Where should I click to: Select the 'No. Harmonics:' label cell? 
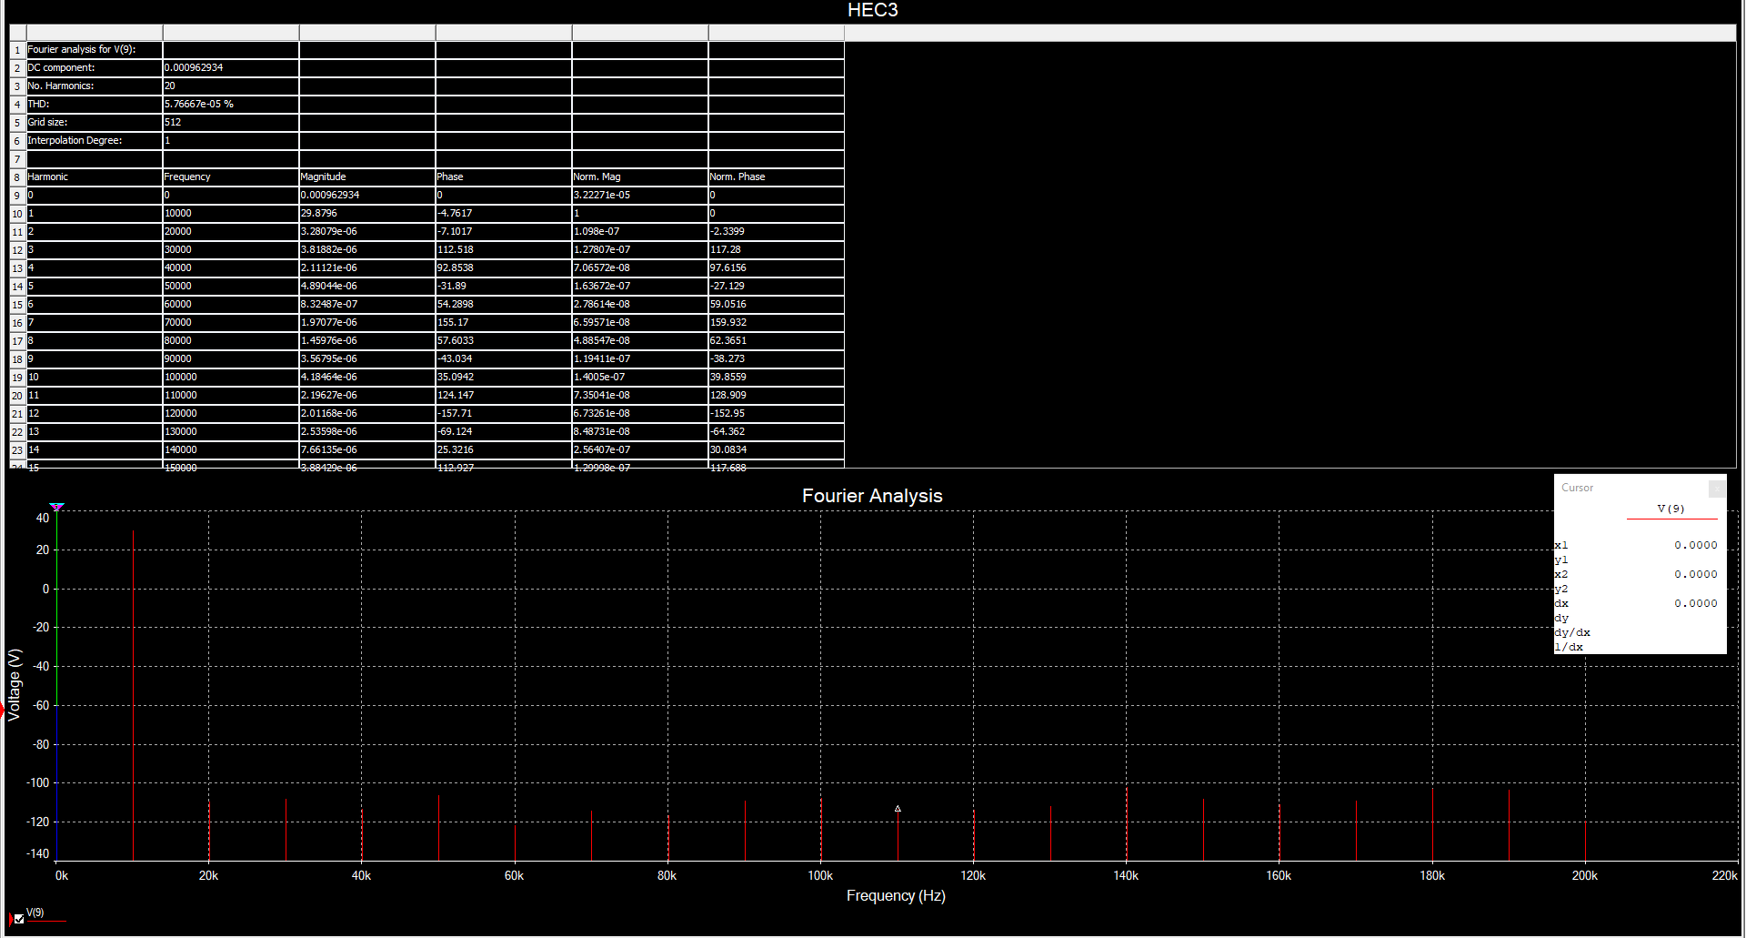tap(95, 86)
